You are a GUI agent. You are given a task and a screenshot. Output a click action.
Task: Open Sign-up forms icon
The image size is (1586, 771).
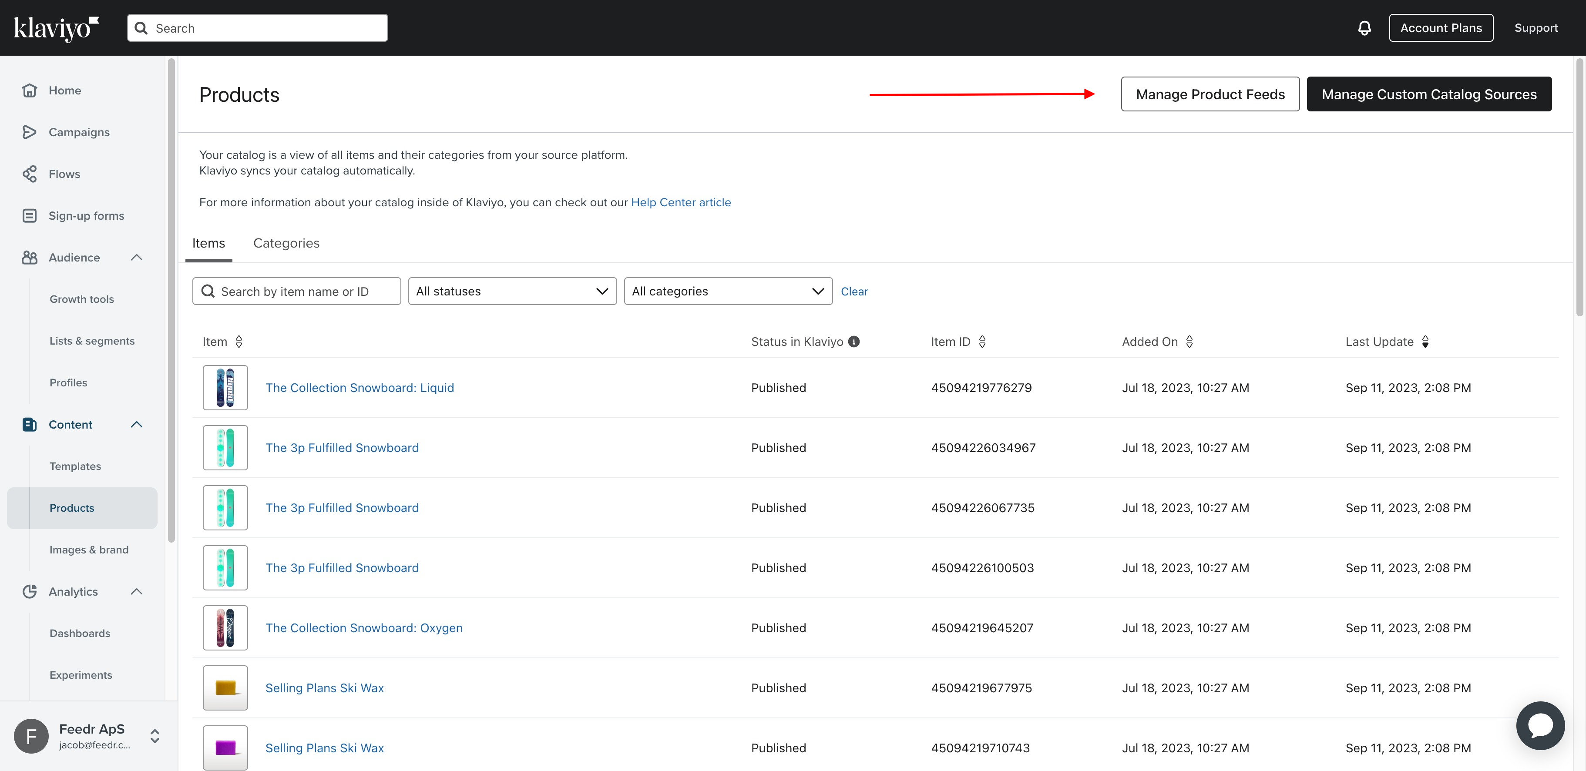(29, 215)
